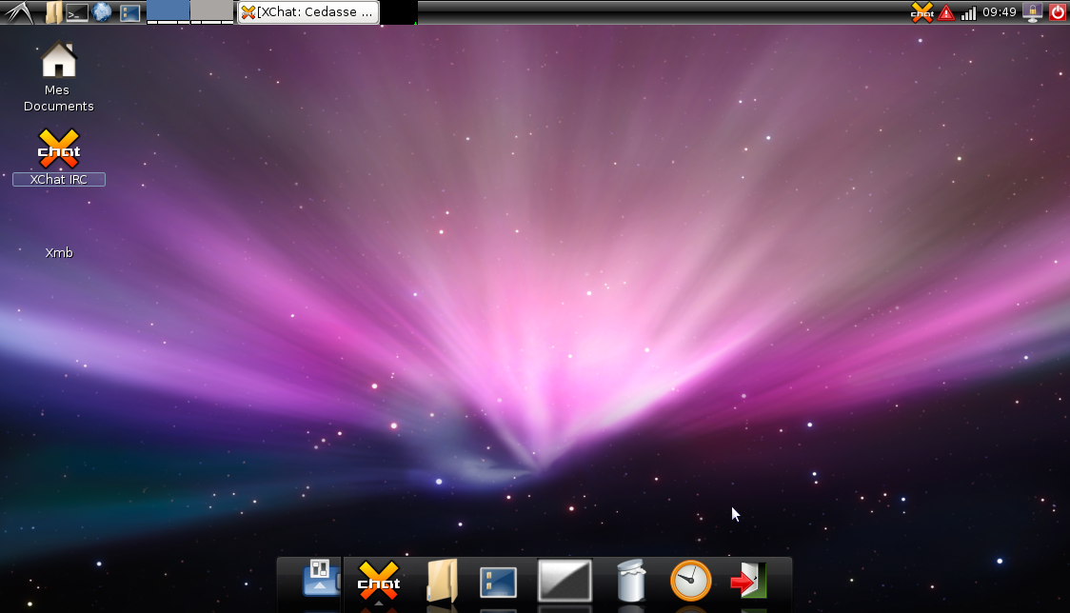Screen dimensions: 1070x613
Task: Select the XChat: Cedasse taskbar window button
Action: click(x=307, y=12)
